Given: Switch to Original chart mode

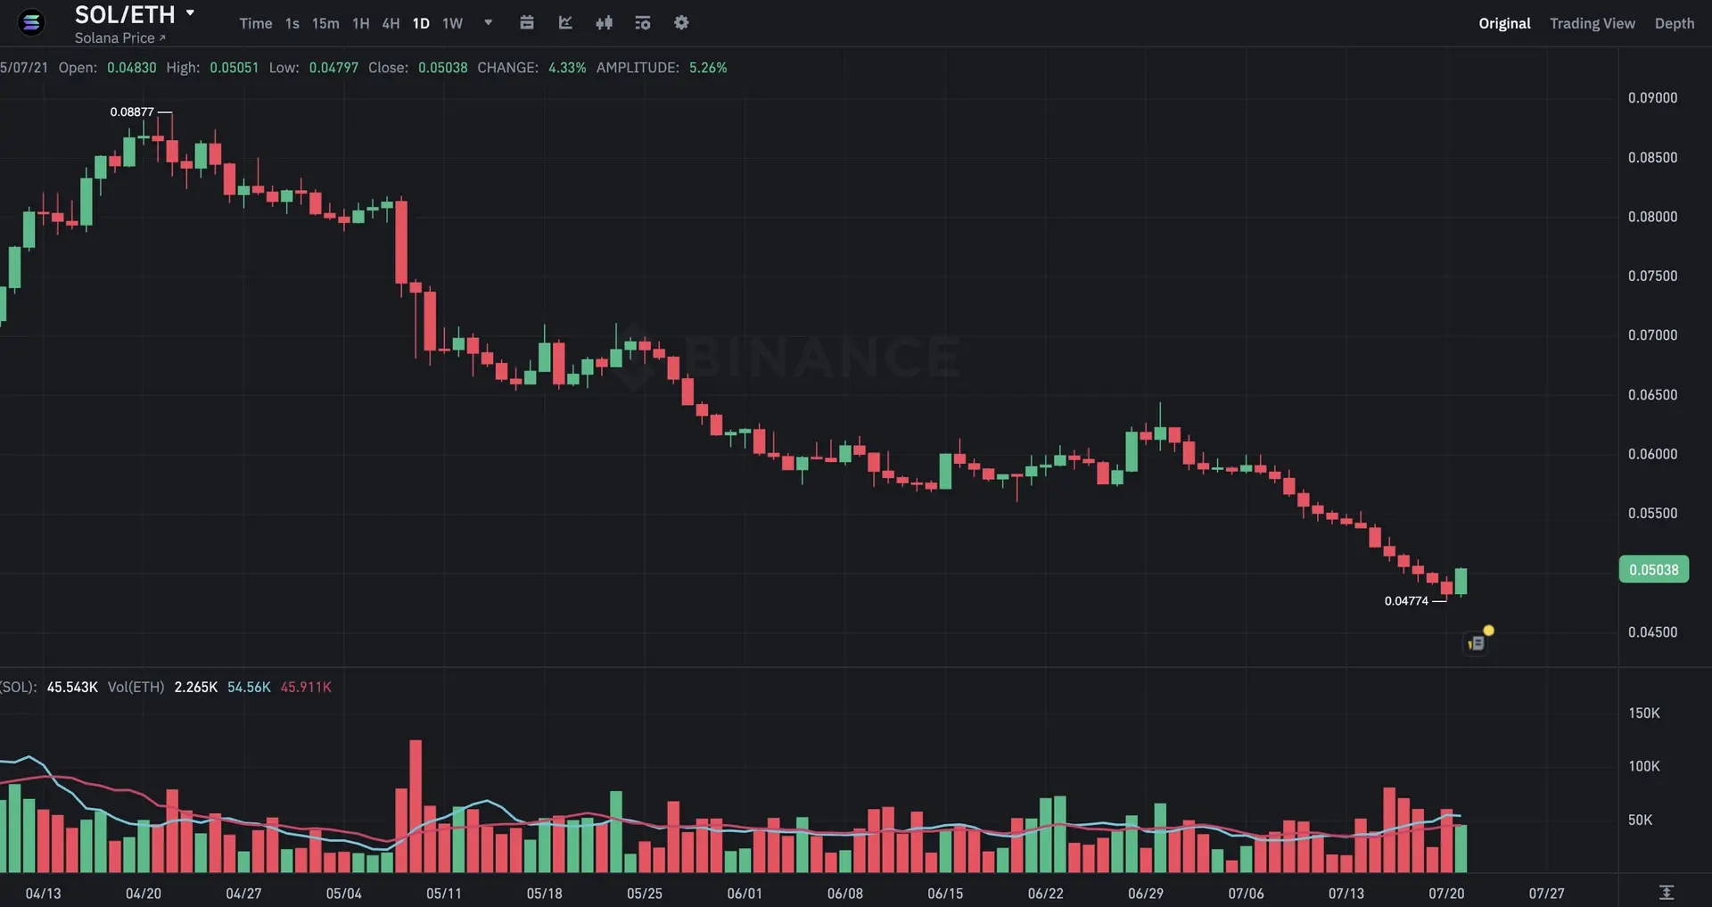Looking at the screenshot, I should pyautogui.click(x=1504, y=24).
